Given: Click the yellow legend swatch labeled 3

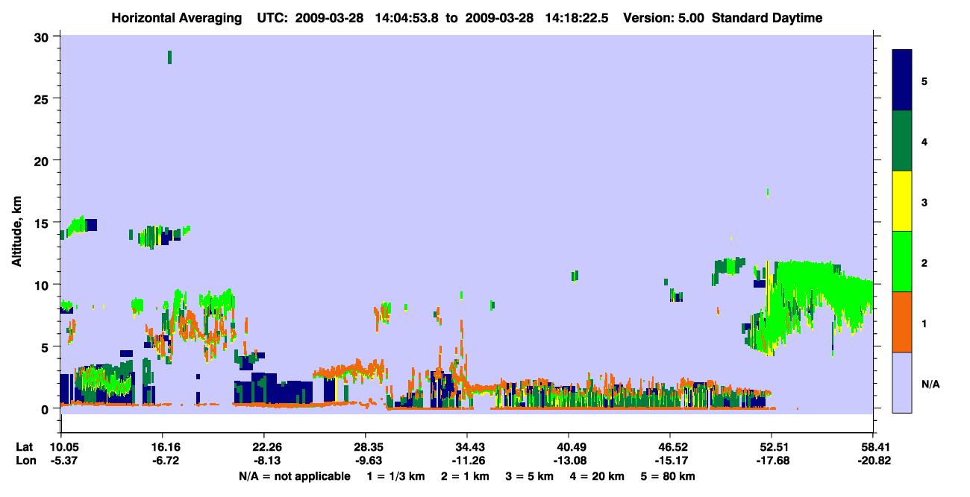Looking at the screenshot, I should pos(902,201).
